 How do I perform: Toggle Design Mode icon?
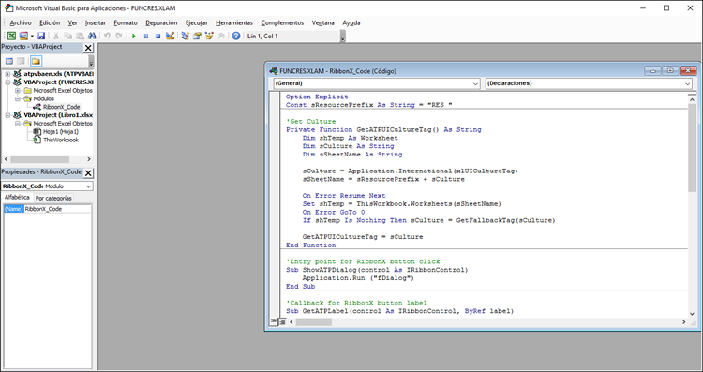point(170,36)
